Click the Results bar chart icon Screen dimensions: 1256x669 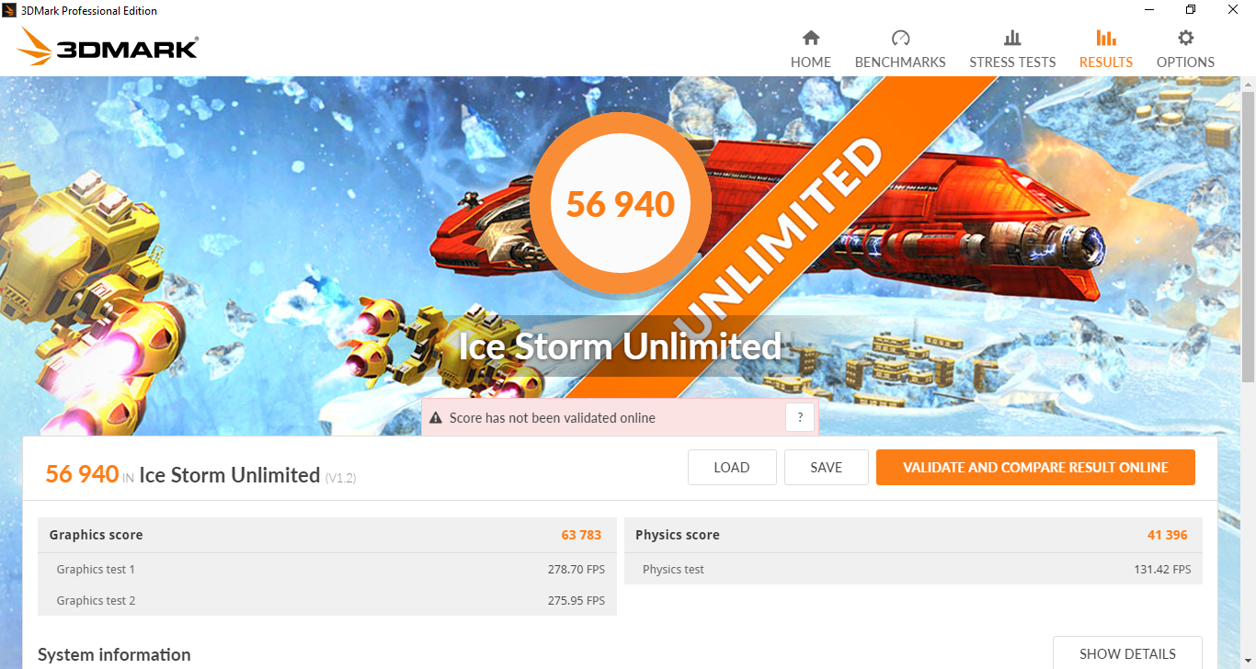(1106, 38)
